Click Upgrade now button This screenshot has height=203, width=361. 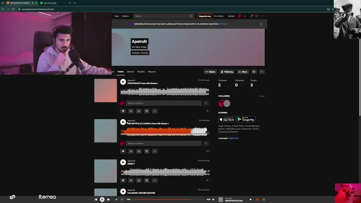(205, 16)
